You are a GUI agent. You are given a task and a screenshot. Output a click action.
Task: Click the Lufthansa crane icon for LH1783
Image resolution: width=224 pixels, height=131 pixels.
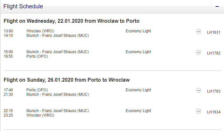point(199,91)
